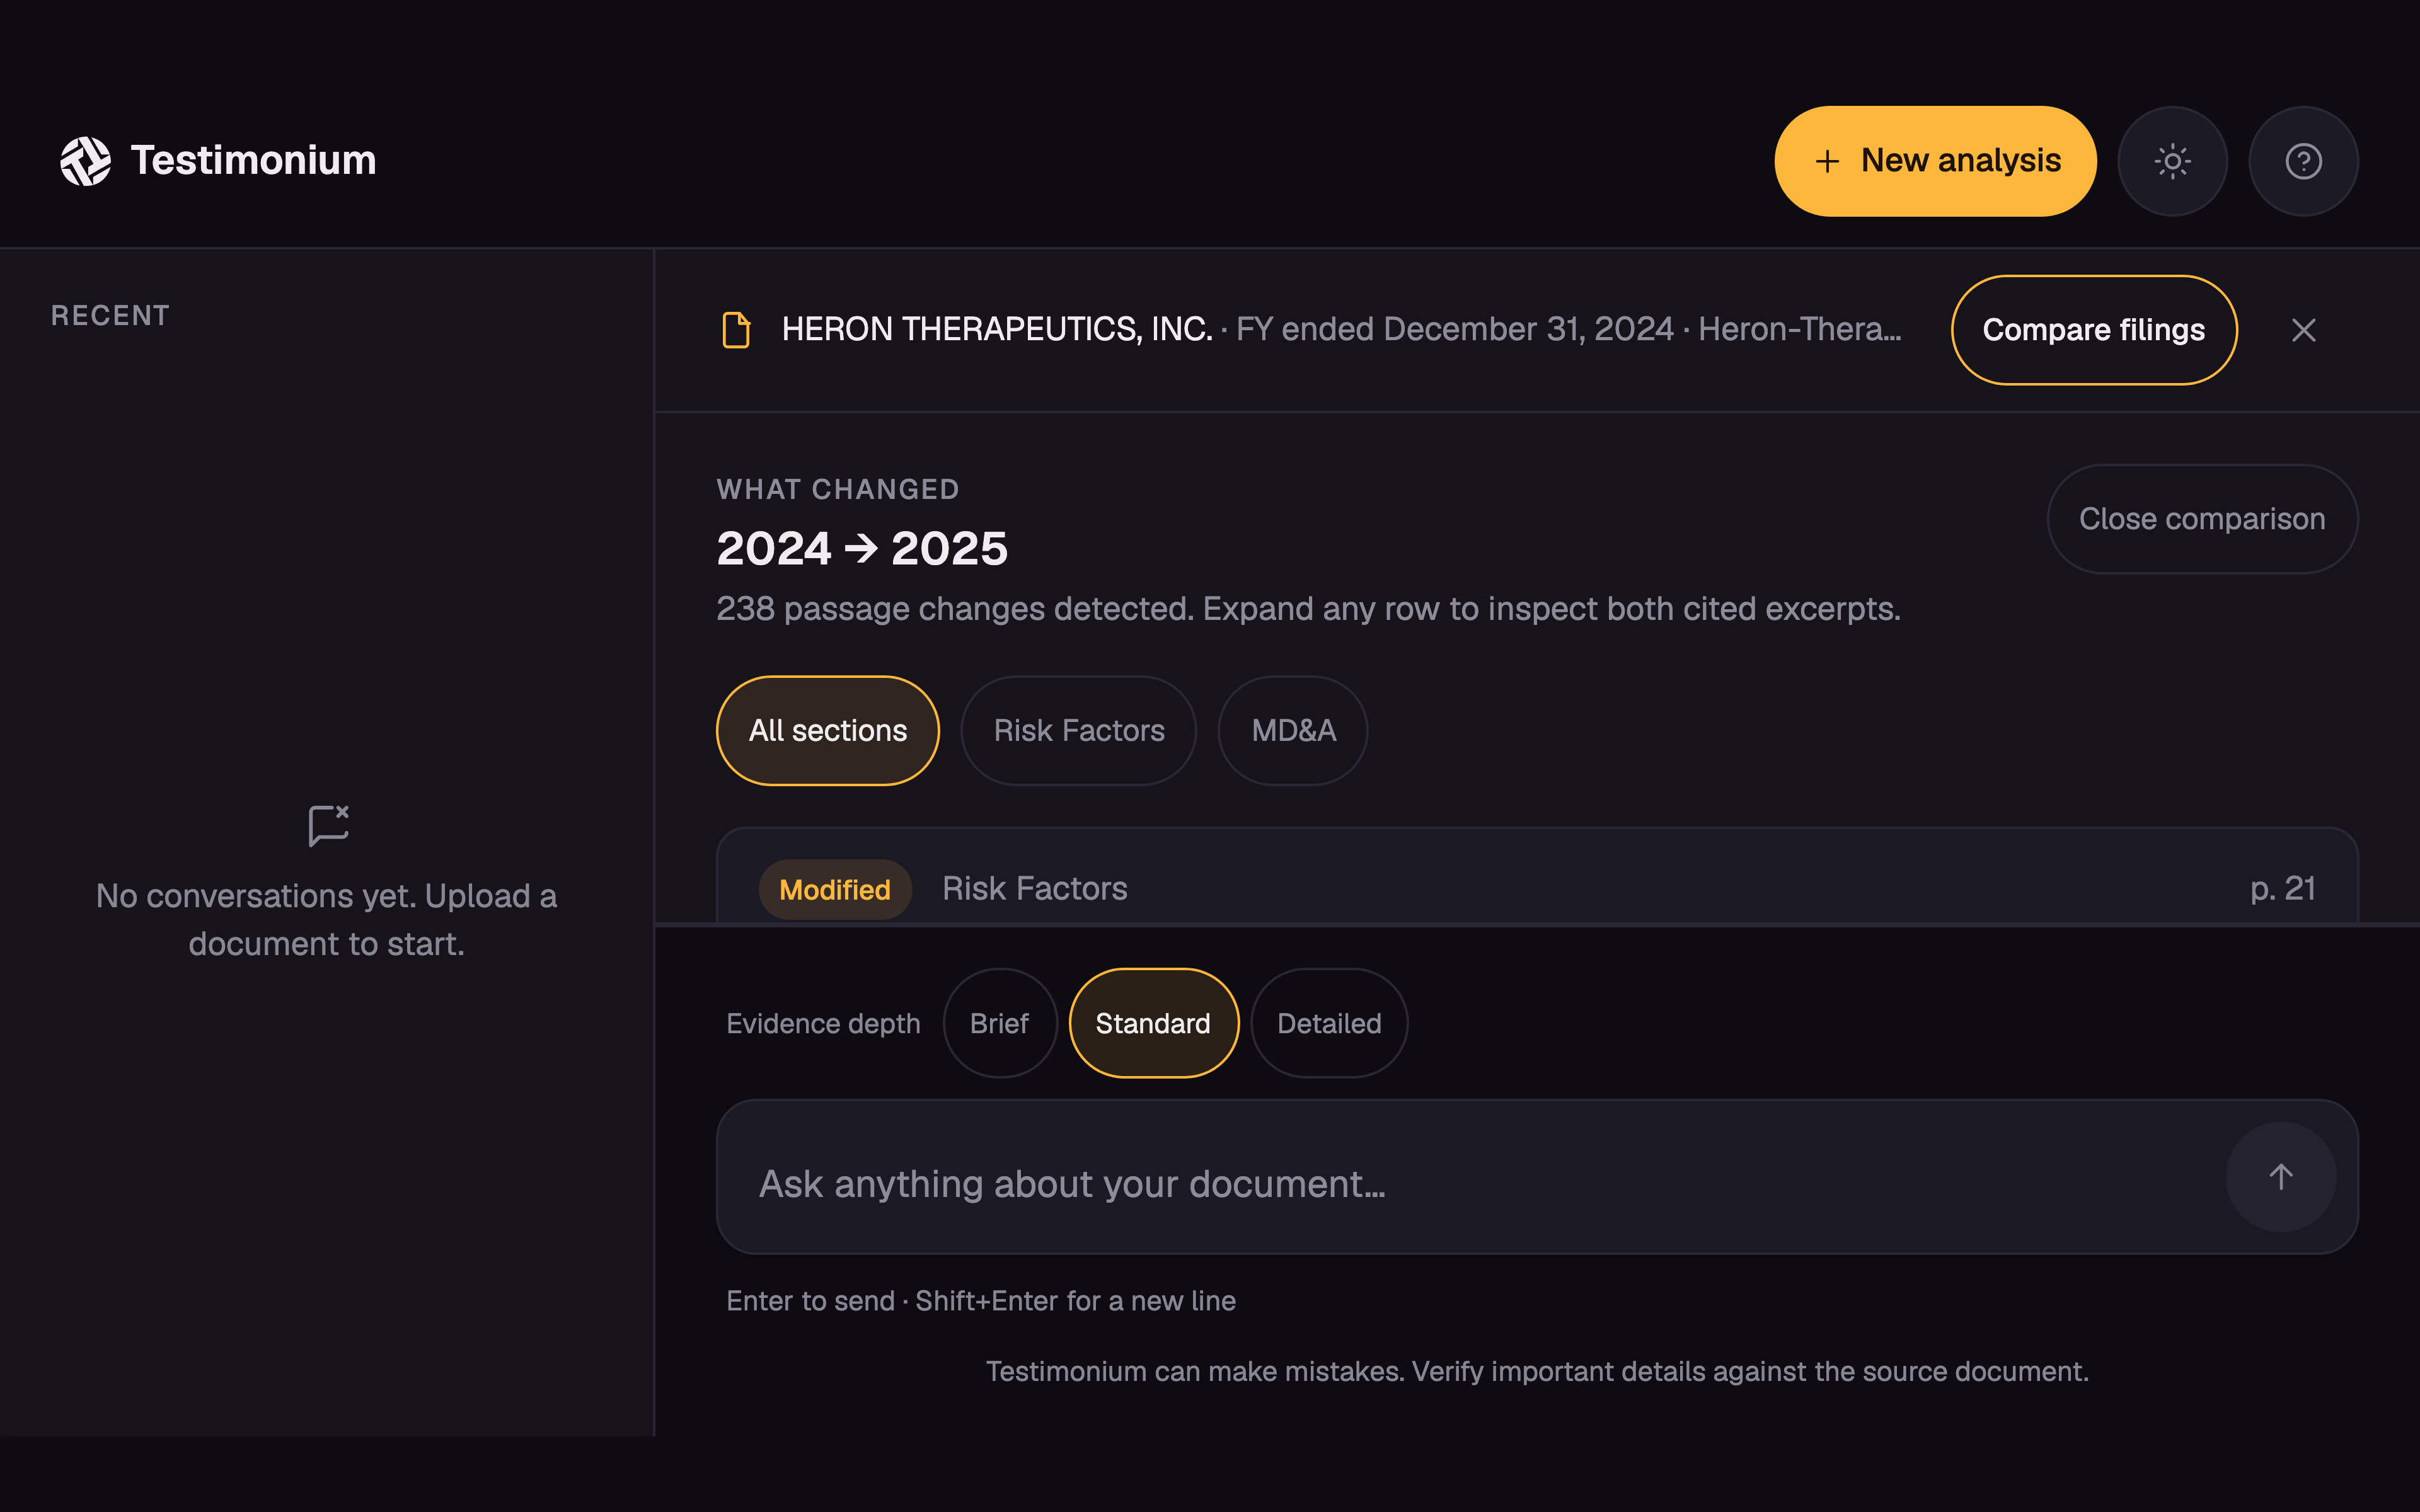Screen dimensions: 2420x1512
Task: Set evidence depth to Brief
Action: (999, 1023)
